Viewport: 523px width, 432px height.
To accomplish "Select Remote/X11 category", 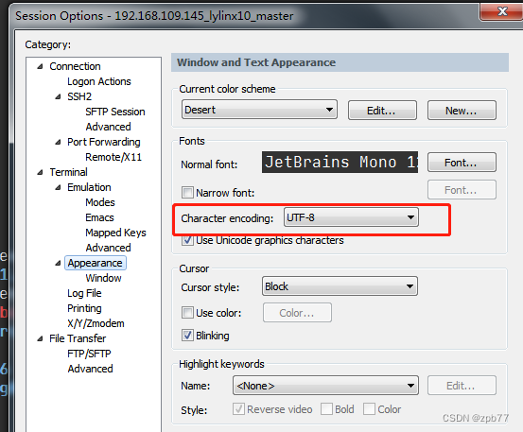I will pyautogui.click(x=113, y=157).
